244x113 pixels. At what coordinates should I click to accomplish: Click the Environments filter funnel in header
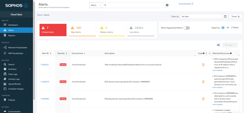(192, 4)
